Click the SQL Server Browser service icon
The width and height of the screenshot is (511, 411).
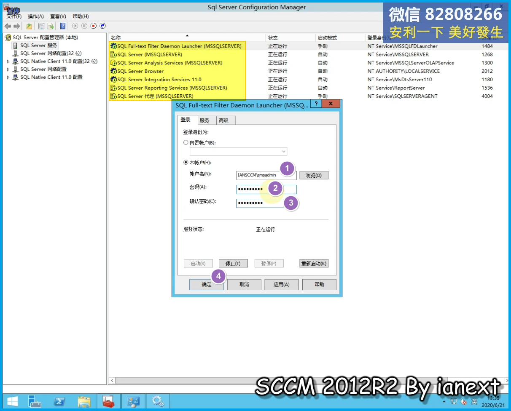point(113,71)
